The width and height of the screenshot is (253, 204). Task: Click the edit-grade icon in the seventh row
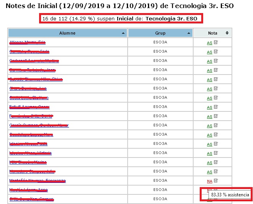[x=216, y=98]
